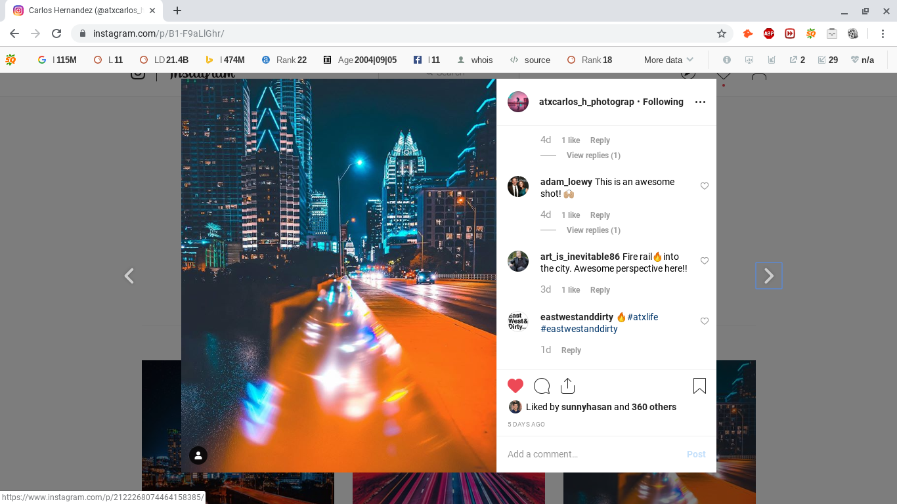Screen dimensions: 897x504
Task: View the 360 others who liked
Action: (x=654, y=407)
